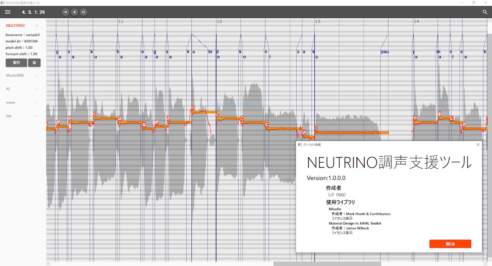This screenshot has width=492, height=266.
Task: Minimize the application window
Action: click(x=462, y=3)
